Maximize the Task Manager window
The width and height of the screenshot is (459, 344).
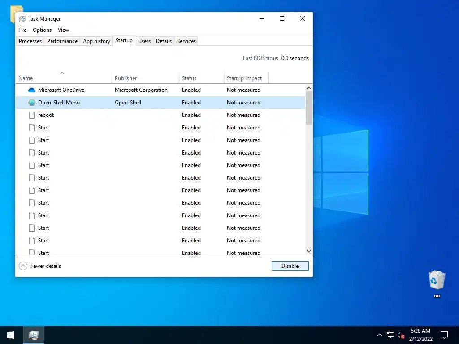(282, 18)
